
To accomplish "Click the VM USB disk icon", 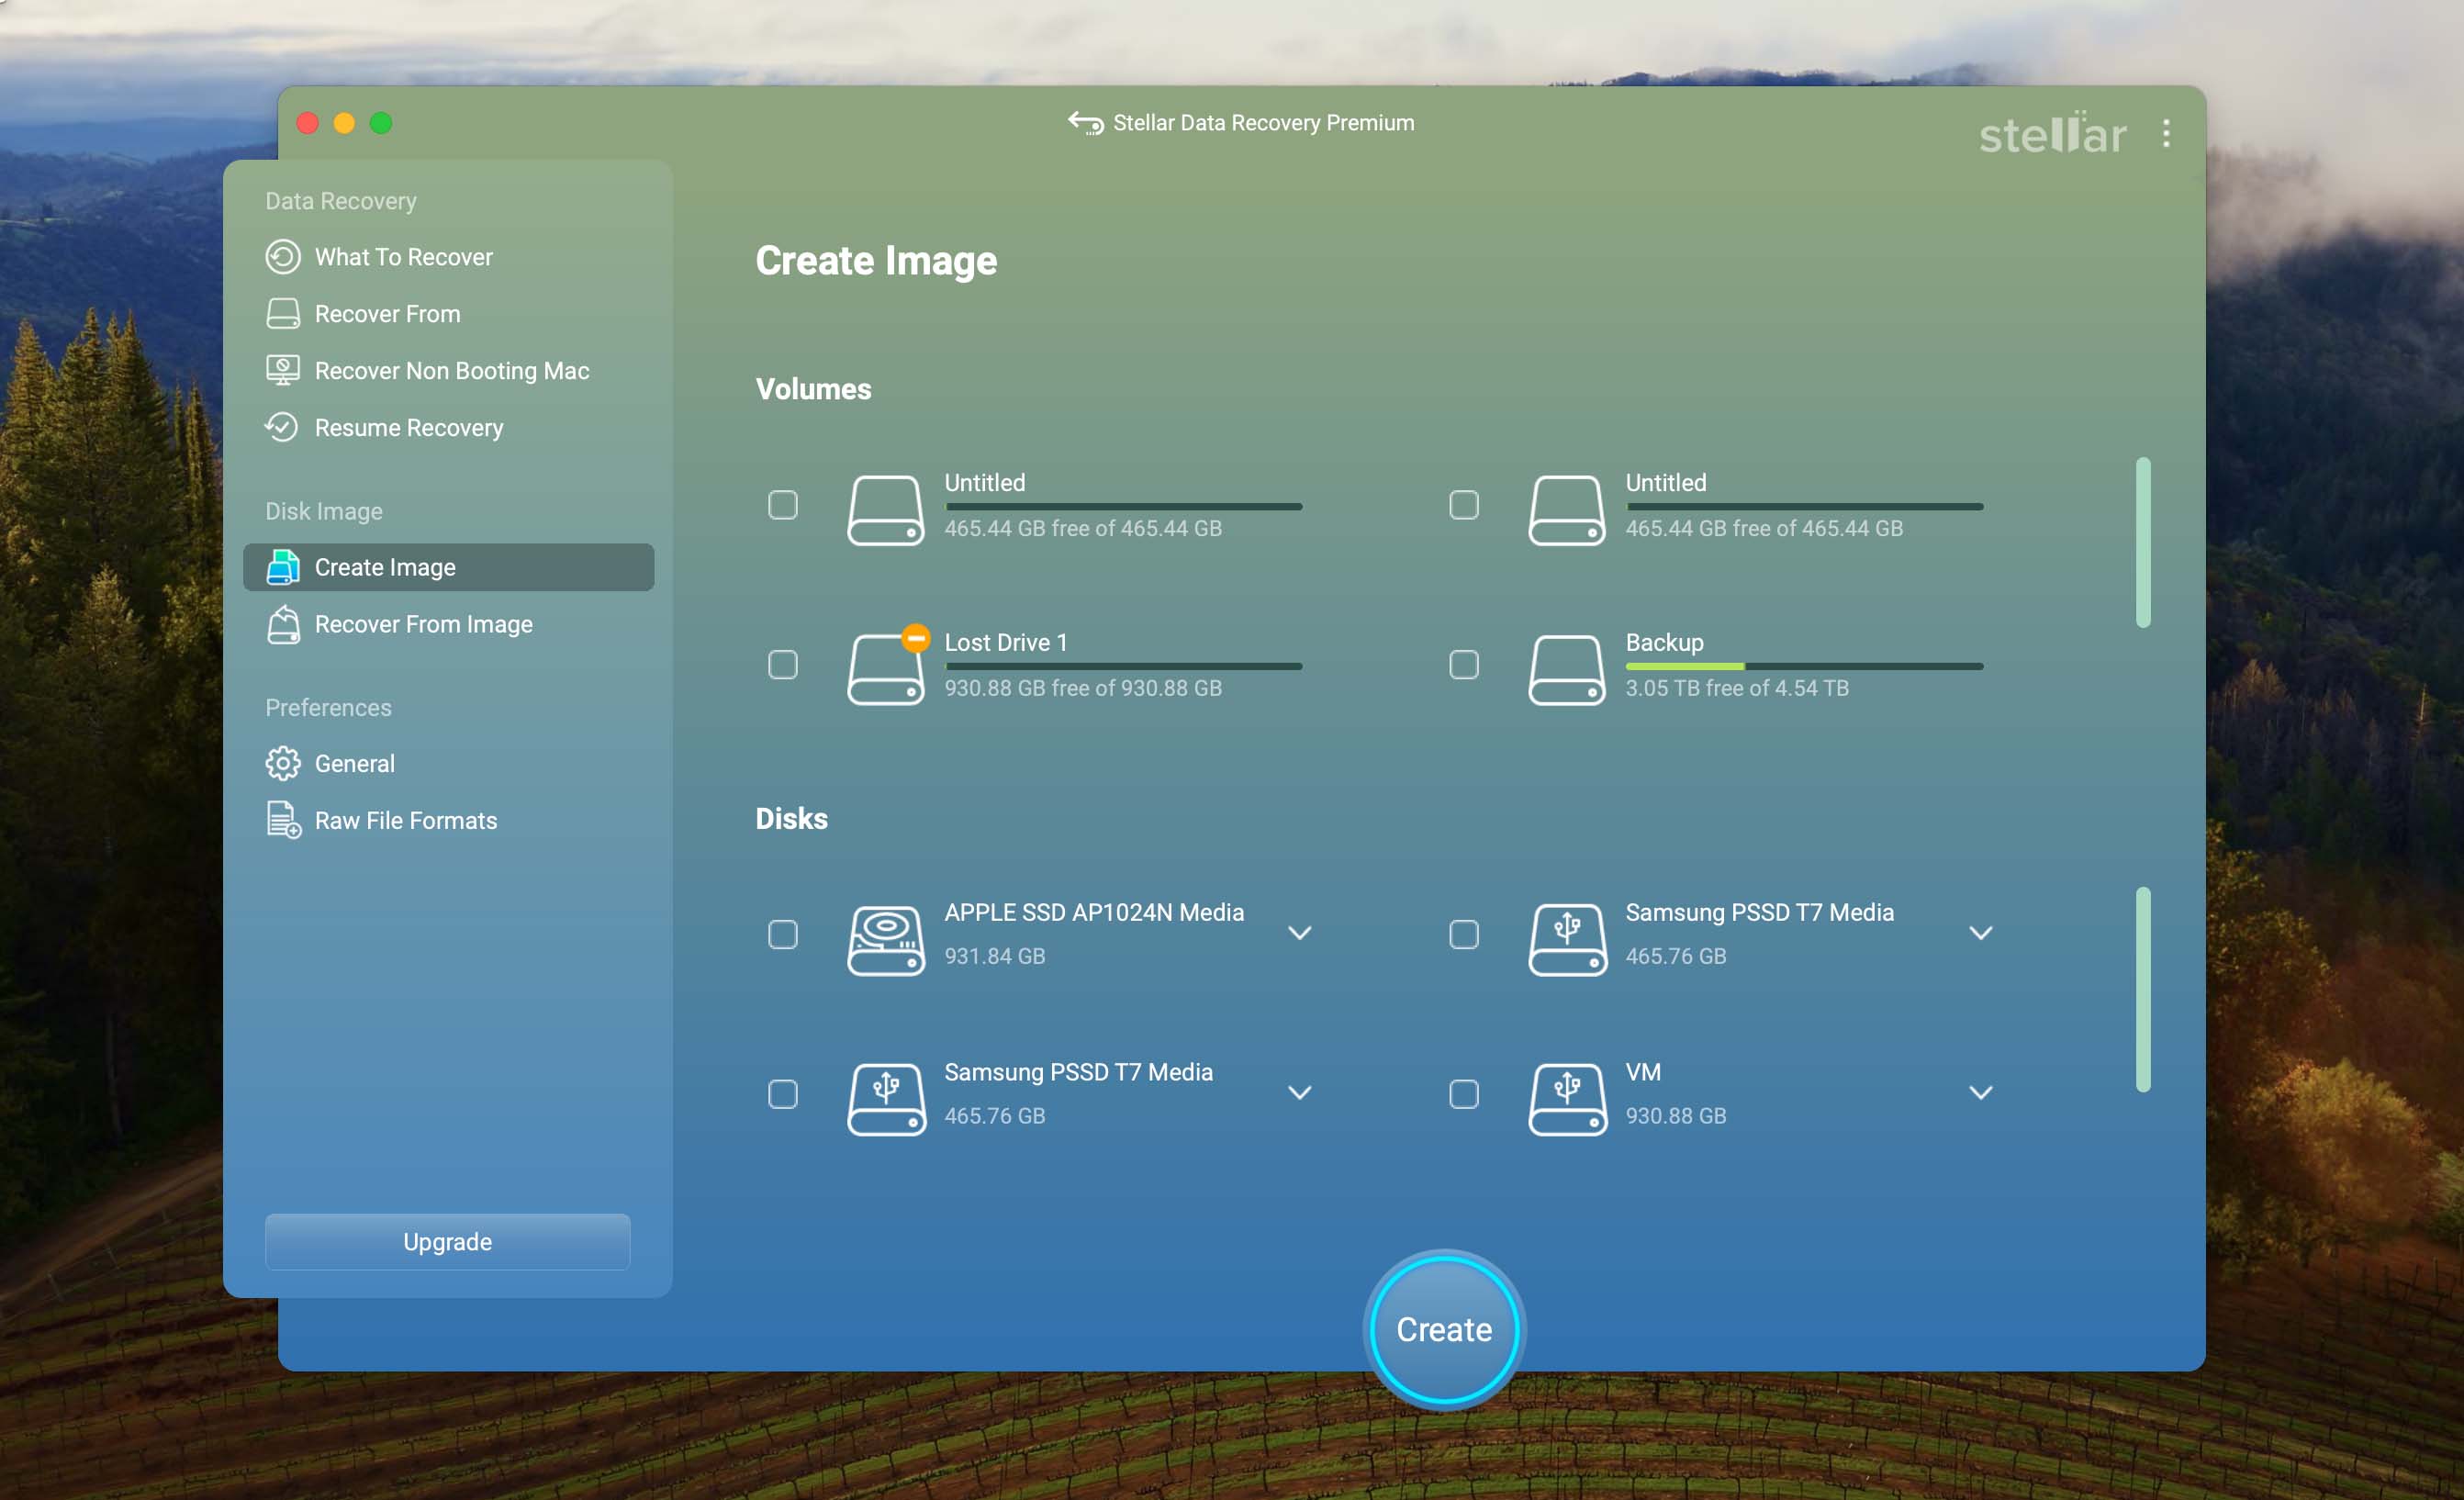I will [1567, 1099].
